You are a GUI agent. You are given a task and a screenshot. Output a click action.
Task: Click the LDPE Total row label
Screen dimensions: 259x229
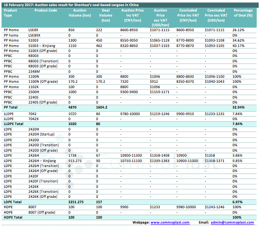[x=13, y=202]
